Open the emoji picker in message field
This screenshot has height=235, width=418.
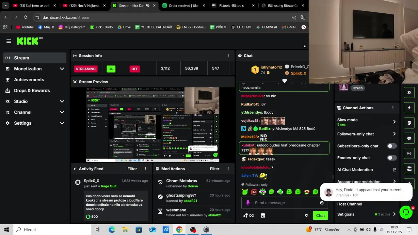(322, 203)
